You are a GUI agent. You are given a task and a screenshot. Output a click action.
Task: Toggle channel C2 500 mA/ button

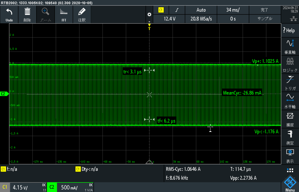[70, 187]
